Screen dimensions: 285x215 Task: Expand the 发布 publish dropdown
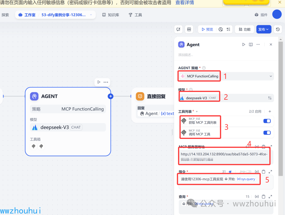pyautogui.click(x=264, y=29)
